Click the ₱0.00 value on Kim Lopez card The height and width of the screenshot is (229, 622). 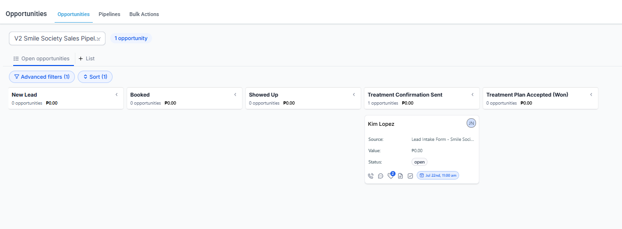(417, 151)
